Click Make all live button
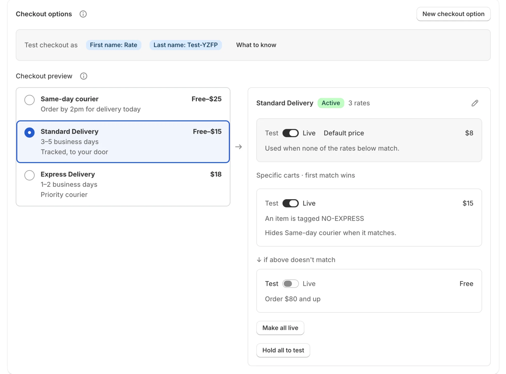The width and height of the screenshot is (506, 374). (280, 328)
